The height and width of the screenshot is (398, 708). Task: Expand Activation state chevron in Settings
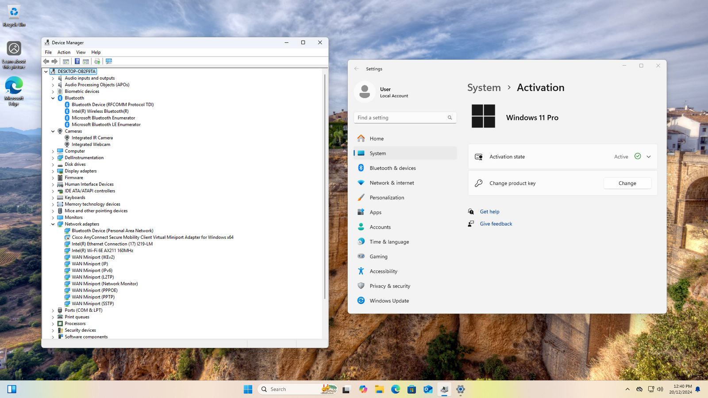[x=649, y=157]
